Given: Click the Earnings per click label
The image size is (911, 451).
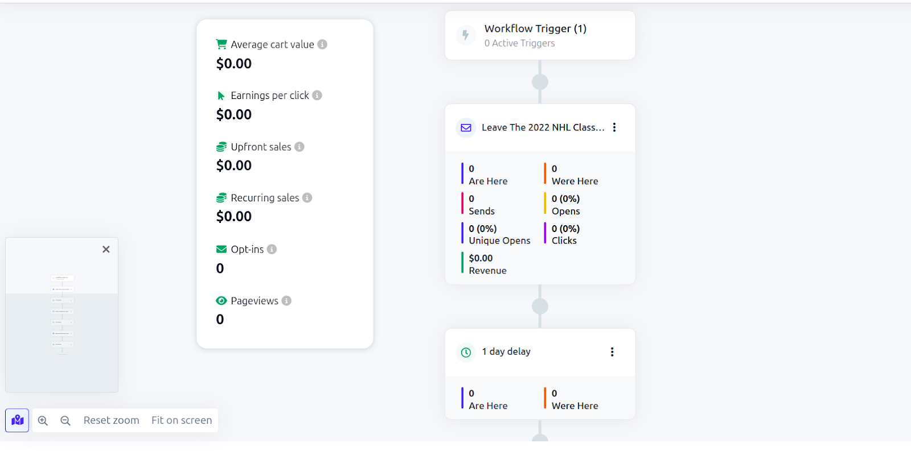Looking at the screenshot, I should tap(270, 96).
